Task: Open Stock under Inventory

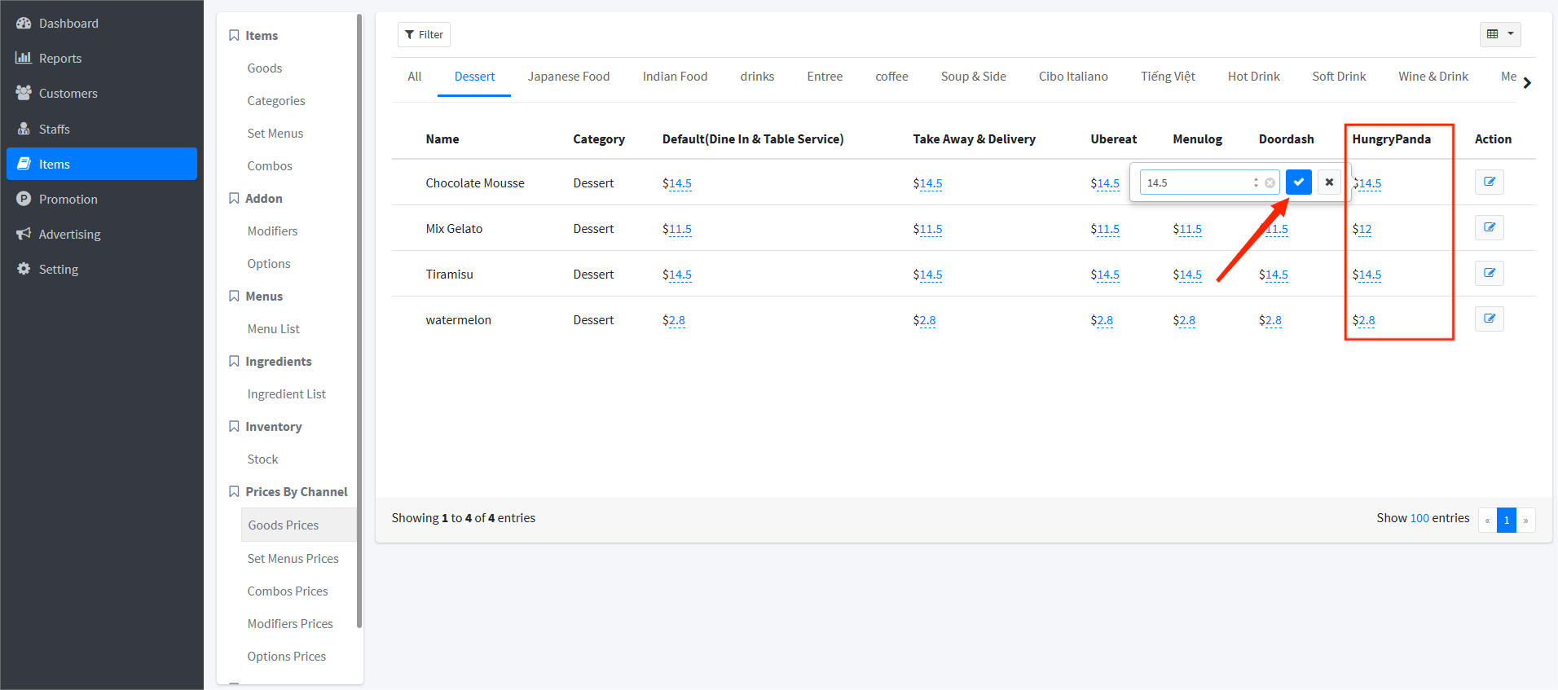Action: click(263, 459)
